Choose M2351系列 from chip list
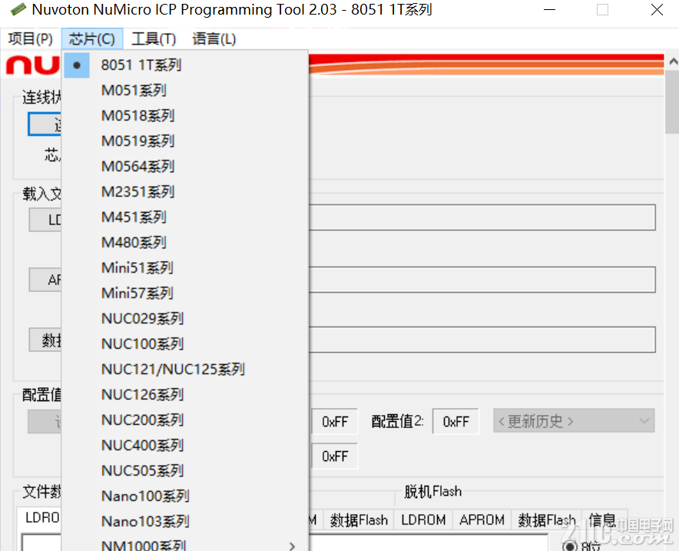The image size is (679, 551). pyautogui.click(x=185, y=191)
